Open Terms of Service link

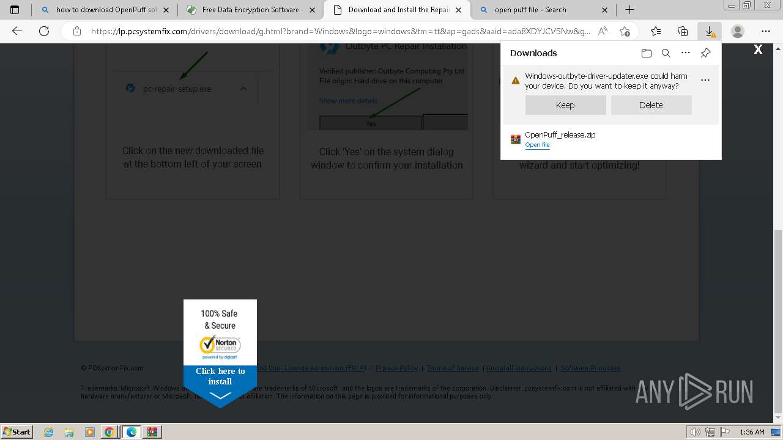tap(453, 368)
